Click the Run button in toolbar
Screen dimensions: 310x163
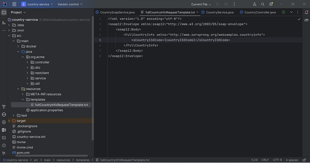(218, 4)
